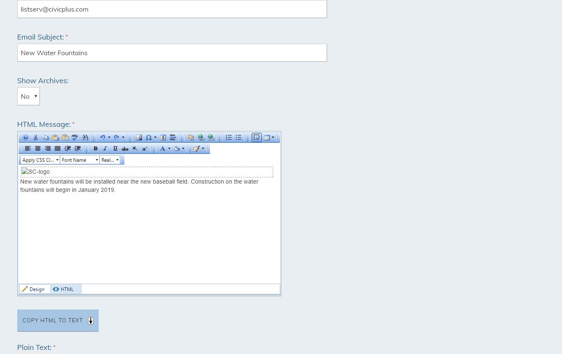Align text left in editor
The width and height of the screenshot is (562, 354).
pos(28,149)
